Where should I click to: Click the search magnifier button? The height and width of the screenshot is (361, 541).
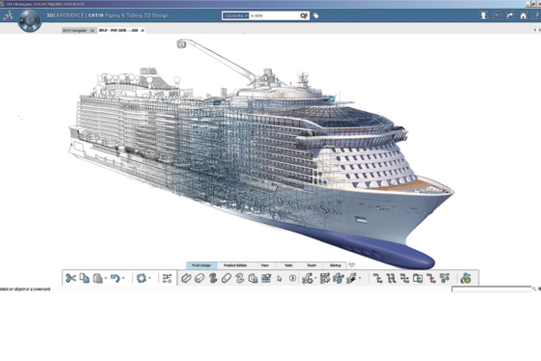[x=304, y=16]
